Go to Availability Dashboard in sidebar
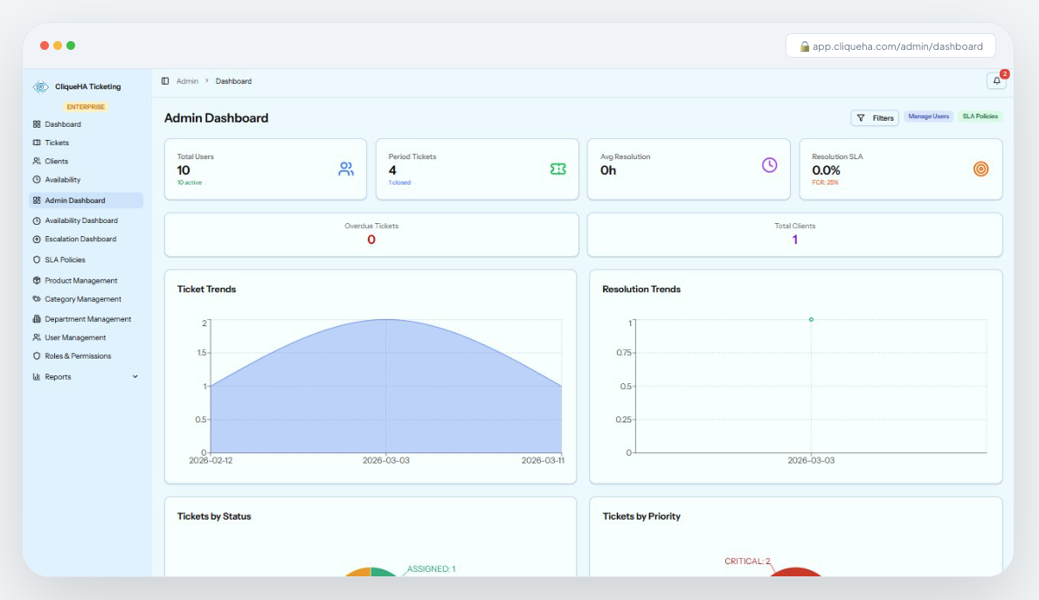This screenshot has height=600, width=1039. pos(81,220)
